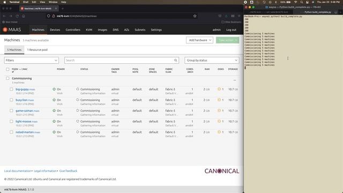Click the admin user link
Image resolution: width=343 pixels, height=193 pixels.
point(217,30)
